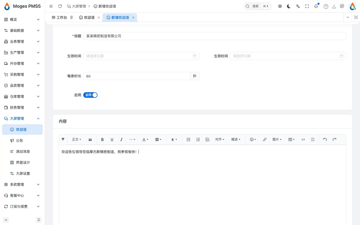Switch to the 欢迎语 tab

(89, 17)
